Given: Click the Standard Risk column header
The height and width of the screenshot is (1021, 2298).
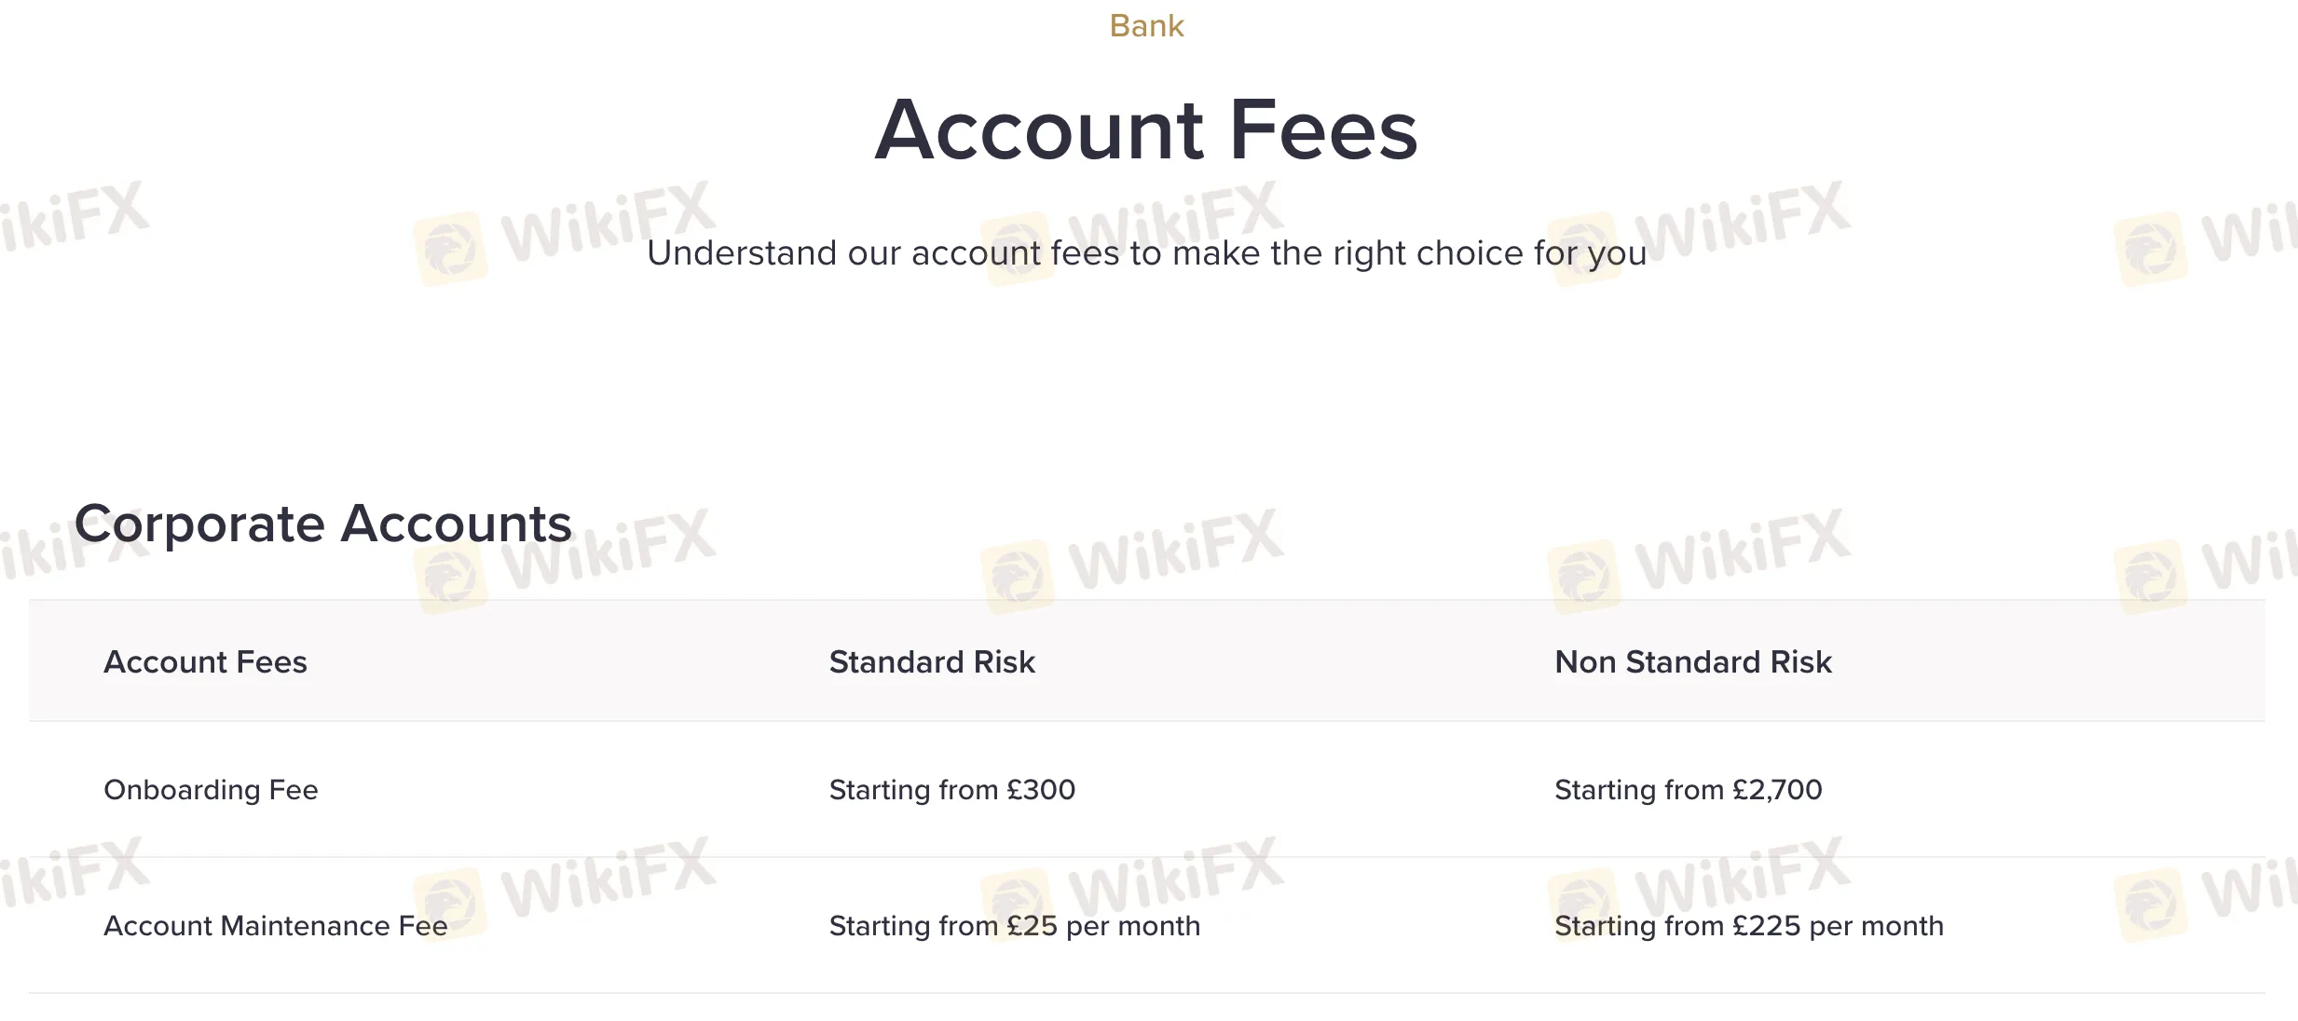Looking at the screenshot, I should 932,662.
